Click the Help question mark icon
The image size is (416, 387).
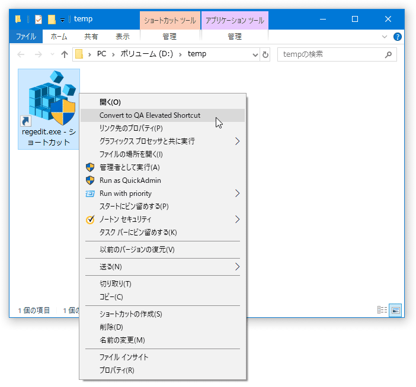point(398,37)
